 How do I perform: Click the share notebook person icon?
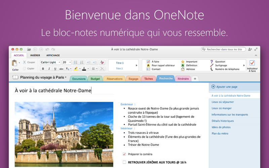pyautogui.click(x=250, y=49)
